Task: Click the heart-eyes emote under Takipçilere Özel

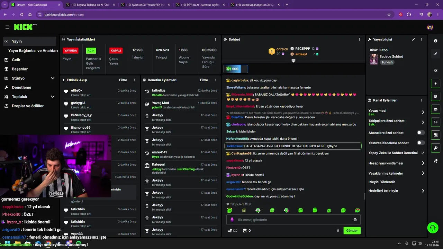Action: coord(357,210)
